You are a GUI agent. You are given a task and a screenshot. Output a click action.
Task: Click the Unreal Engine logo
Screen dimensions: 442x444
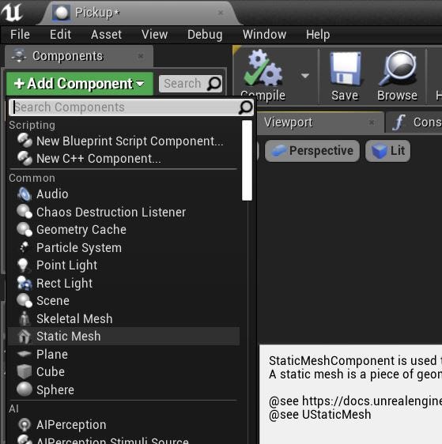(11, 12)
